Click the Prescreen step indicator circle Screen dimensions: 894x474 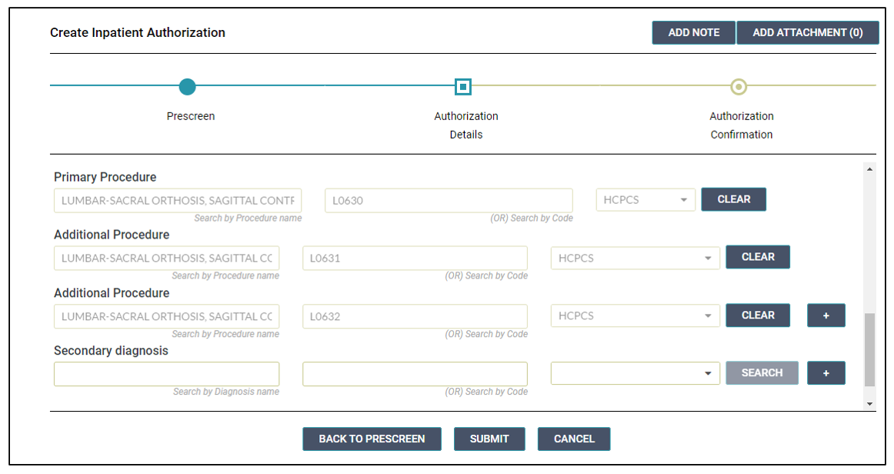188,87
